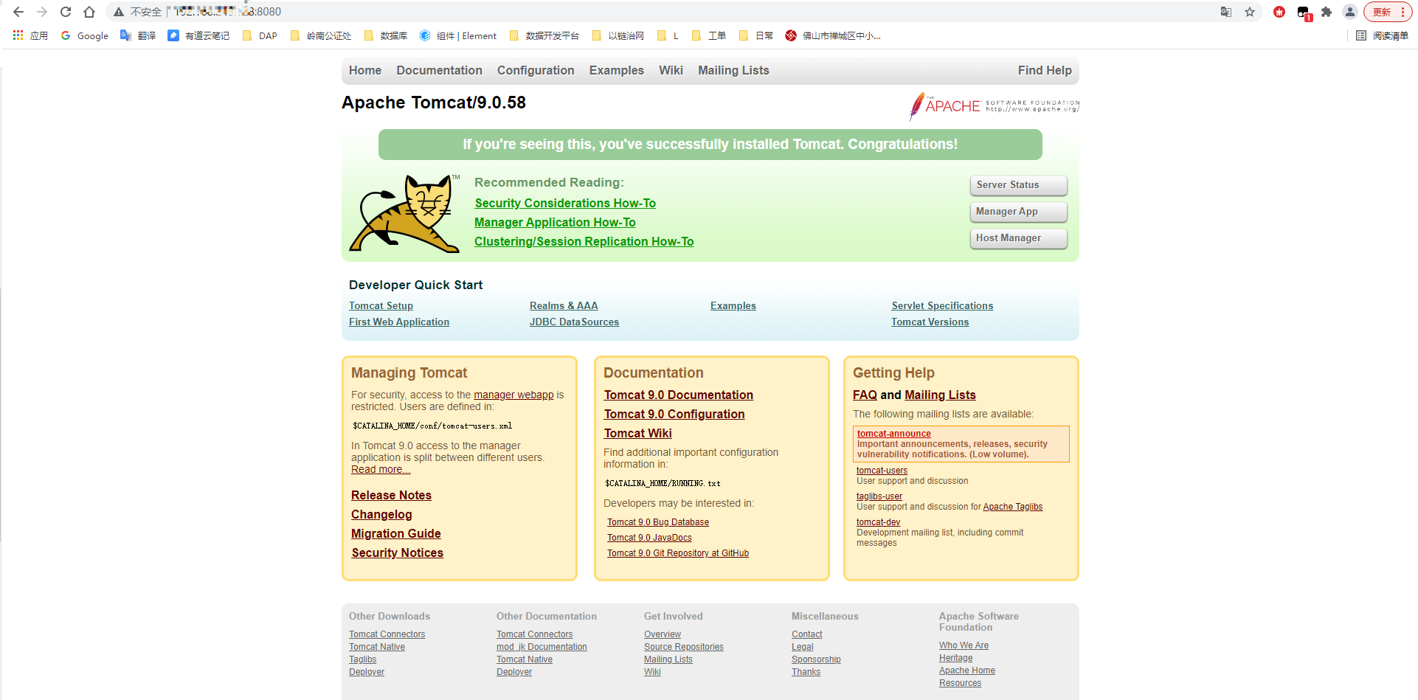Open the DAP bookmark folder
This screenshot has height=700, width=1418.
(x=260, y=35)
